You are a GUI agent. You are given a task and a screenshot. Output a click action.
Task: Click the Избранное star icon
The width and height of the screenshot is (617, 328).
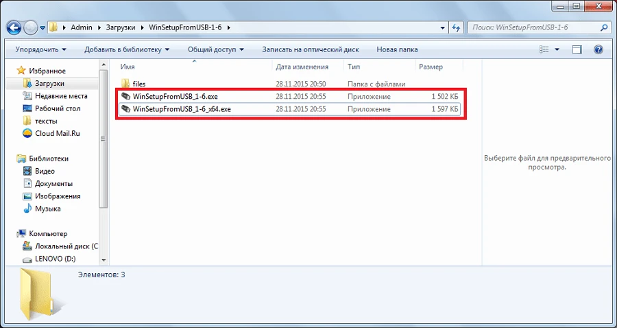pyautogui.click(x=21, y=71)
